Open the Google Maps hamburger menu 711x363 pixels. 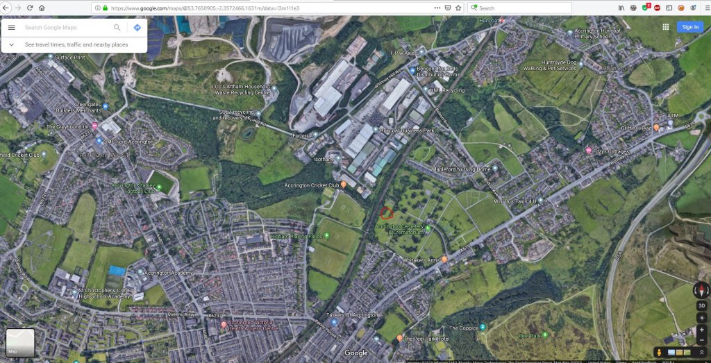click(12, 28)
